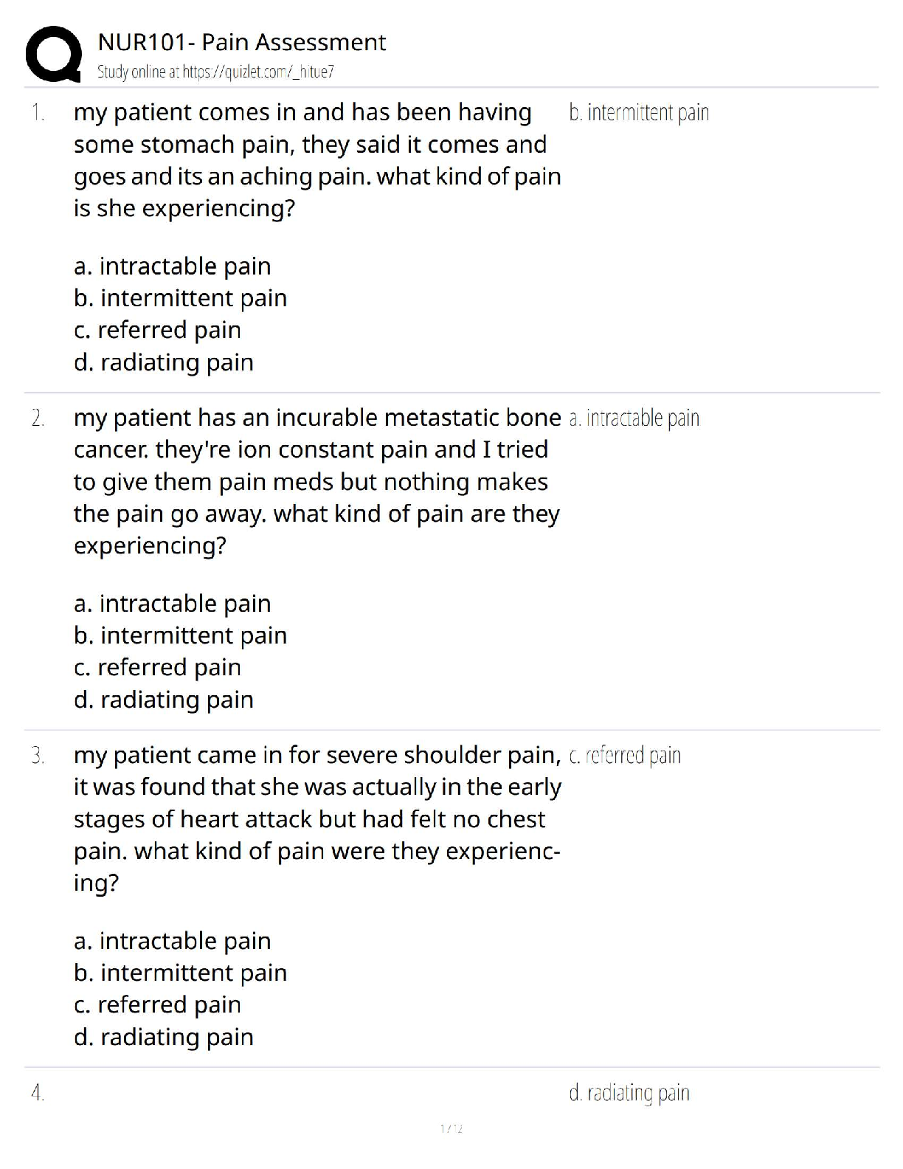Click the NUR101- Pain Assessment title
The width and height of the screenshot is (903, 1169).
click(241, 42)
